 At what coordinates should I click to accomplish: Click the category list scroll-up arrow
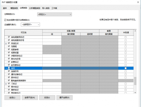135,31
